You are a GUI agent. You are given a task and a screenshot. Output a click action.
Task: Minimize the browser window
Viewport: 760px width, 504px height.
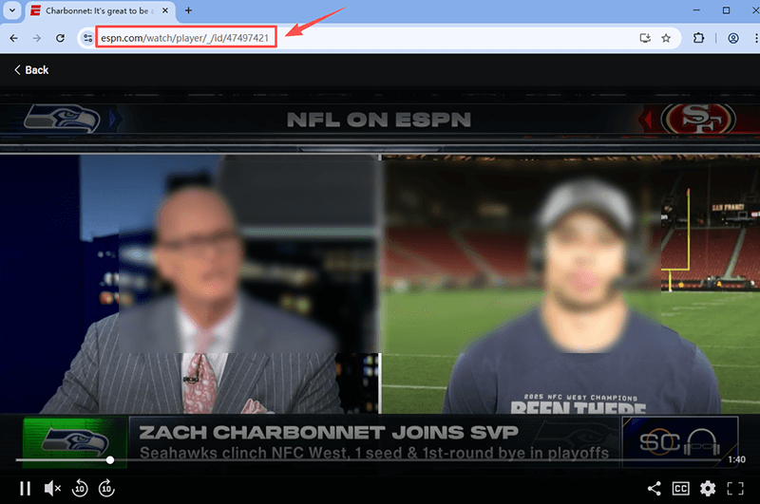(696, 10)
